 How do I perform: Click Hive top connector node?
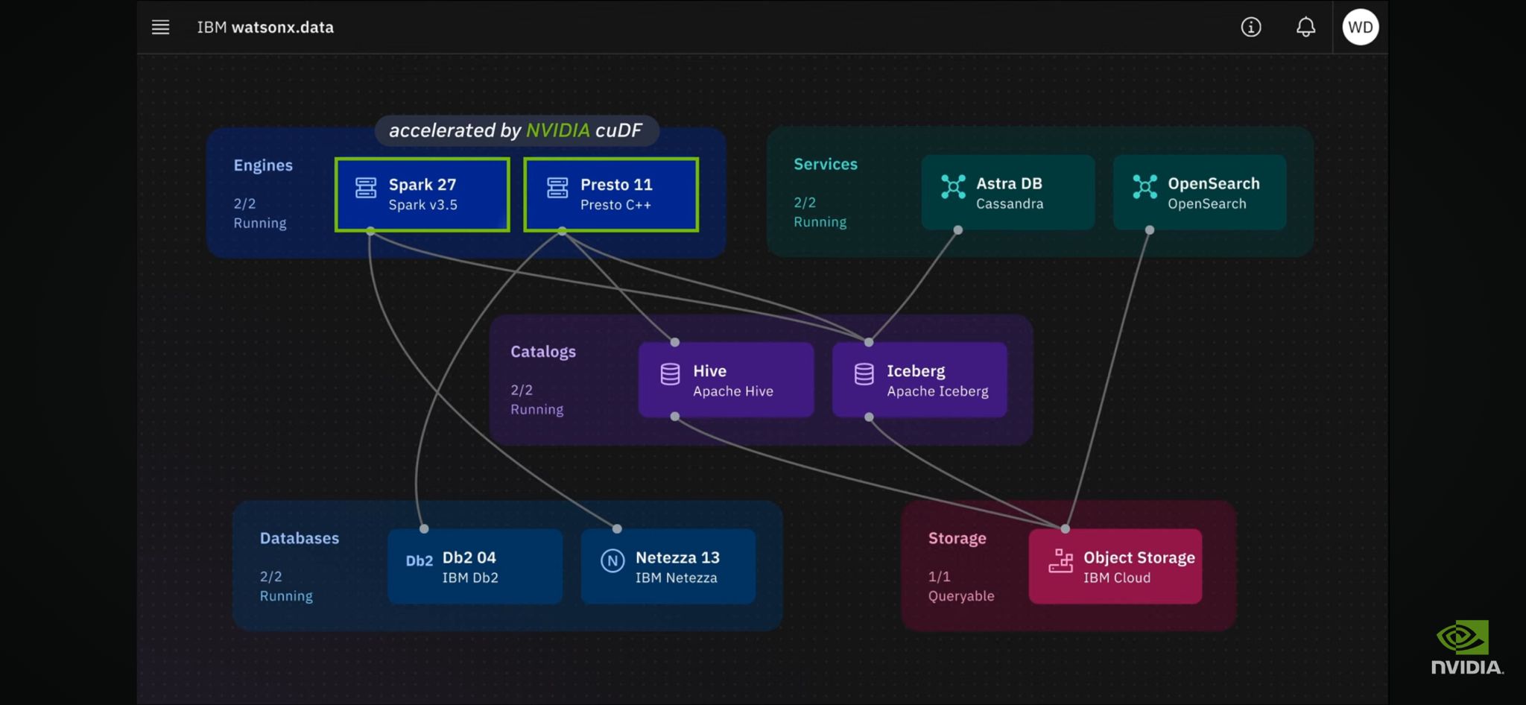(675, 342)
